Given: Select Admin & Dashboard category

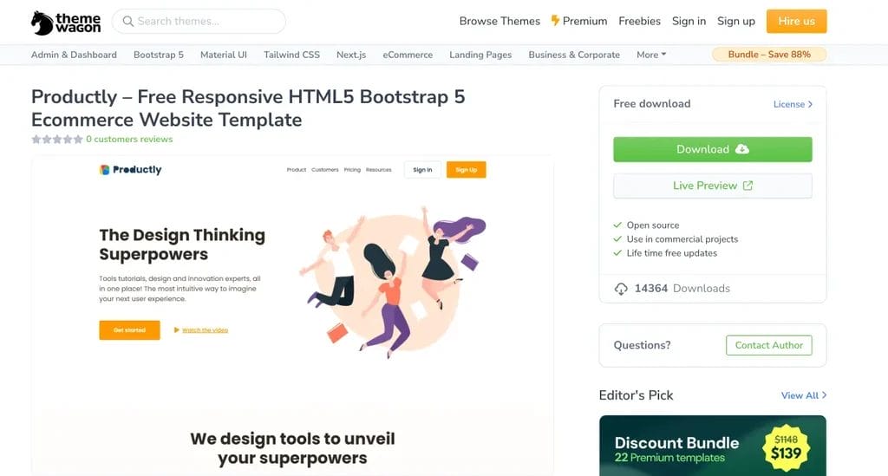Looking at the screenshot, I should click(x=74, y=55).
